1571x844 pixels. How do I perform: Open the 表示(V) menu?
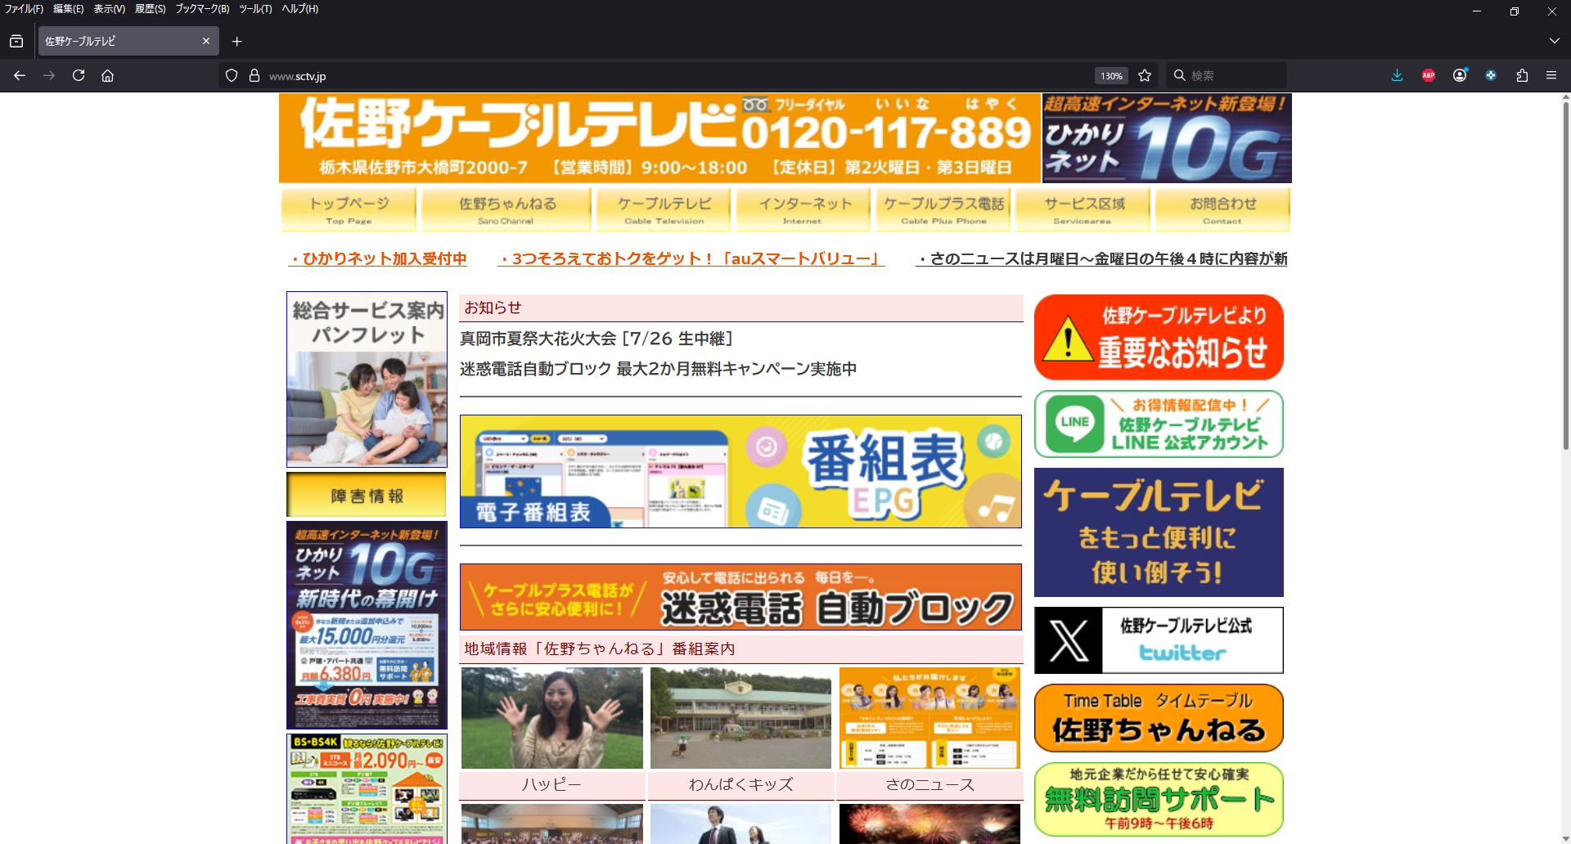point(109,9)
